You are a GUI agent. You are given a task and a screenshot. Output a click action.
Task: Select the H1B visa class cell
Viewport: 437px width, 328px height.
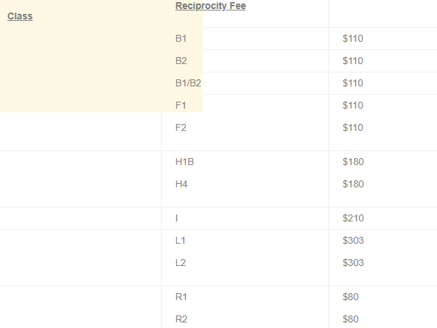185,162
